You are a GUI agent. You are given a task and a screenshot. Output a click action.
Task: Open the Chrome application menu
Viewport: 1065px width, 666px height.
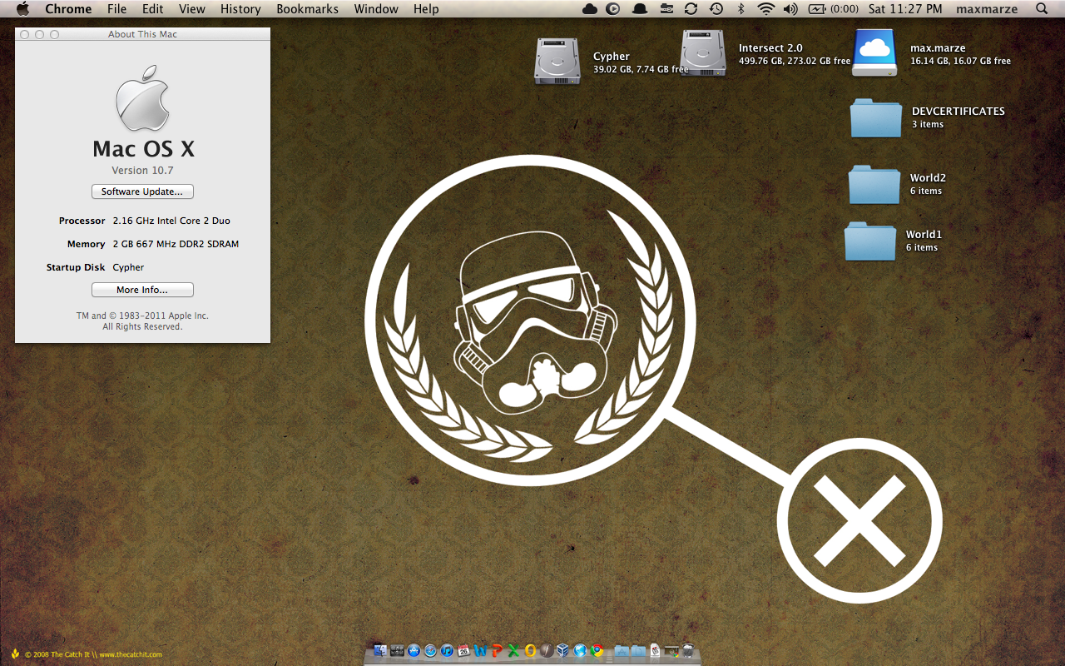coord(68,9)
